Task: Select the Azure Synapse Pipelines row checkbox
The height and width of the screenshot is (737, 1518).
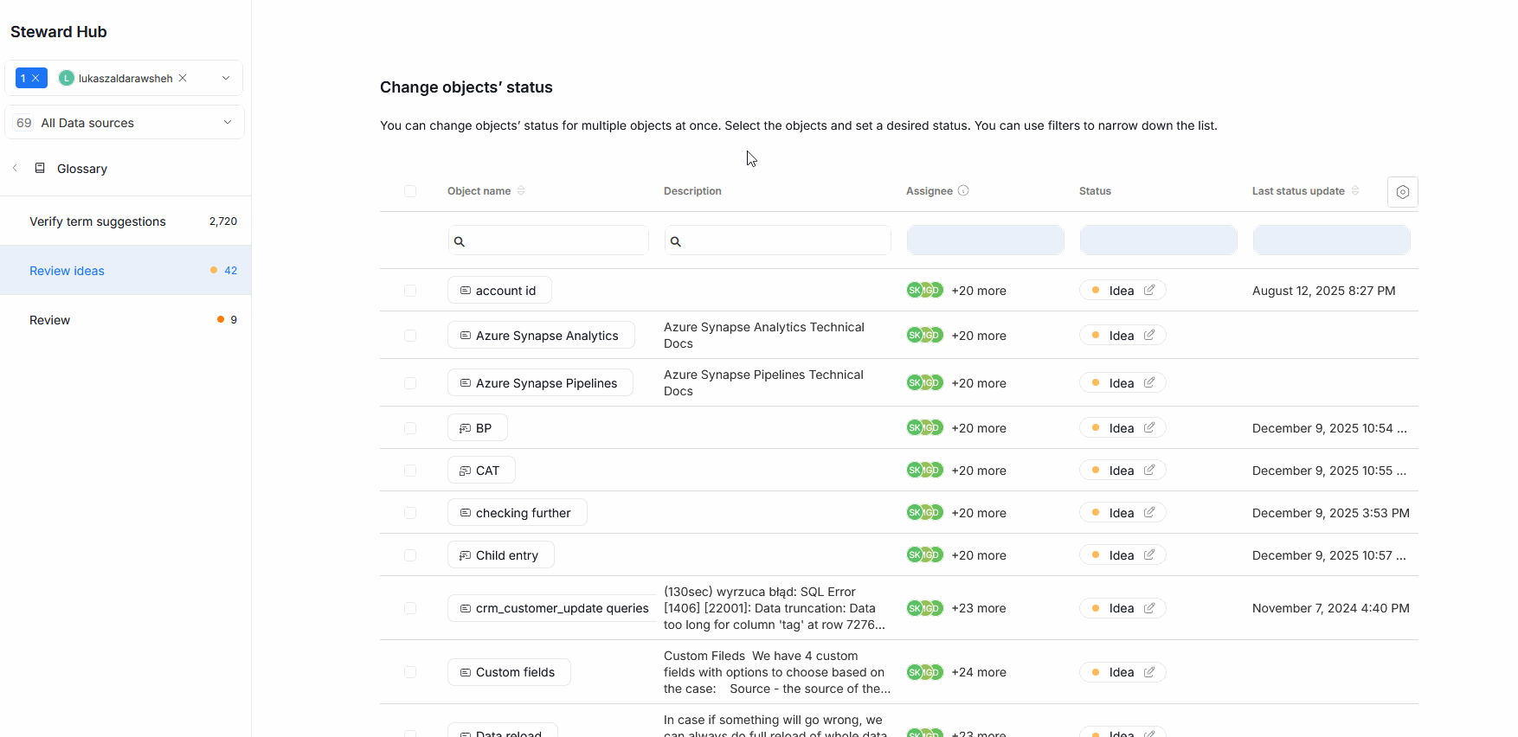Action: tap(410, 383)
